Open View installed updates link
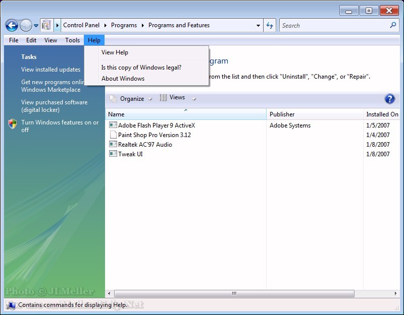 tap(51, 70)
